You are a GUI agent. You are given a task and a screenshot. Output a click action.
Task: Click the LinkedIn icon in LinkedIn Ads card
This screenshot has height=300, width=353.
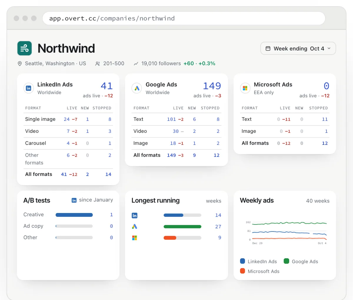[29, 88]
